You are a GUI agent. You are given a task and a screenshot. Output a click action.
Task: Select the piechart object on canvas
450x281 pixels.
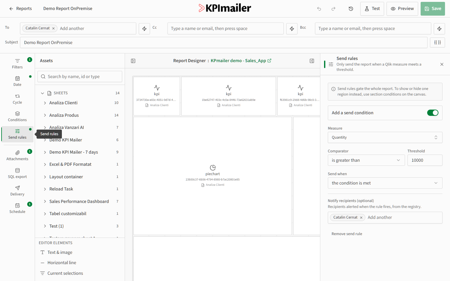(x=213, y=176)
